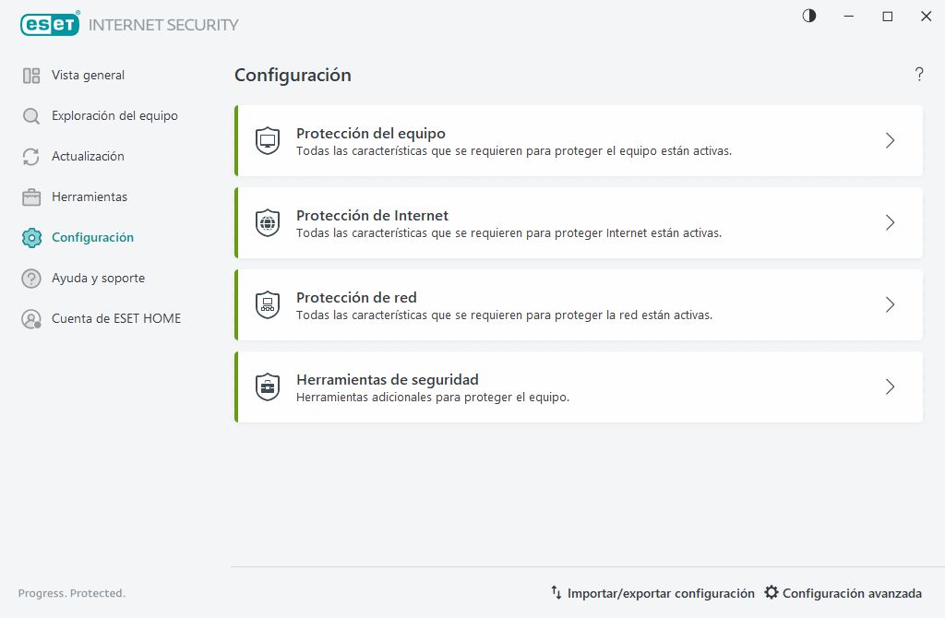
Task: Select the Configuración gear icon
Action: click(30, 237)
